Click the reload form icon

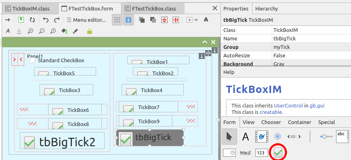pyautogui.click(x=32, y=20)
